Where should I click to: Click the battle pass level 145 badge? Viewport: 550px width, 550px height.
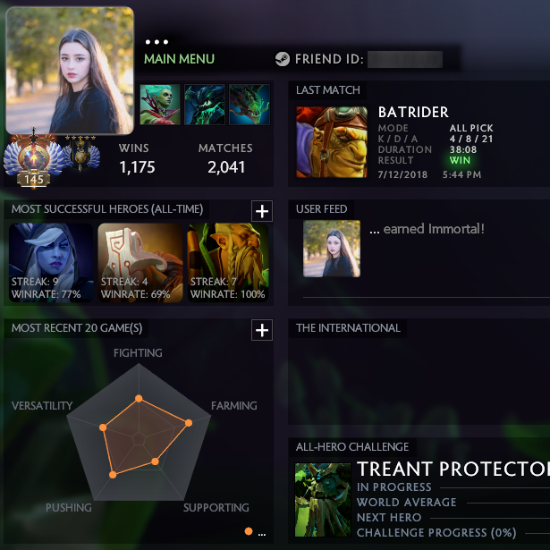click(34, 158)
